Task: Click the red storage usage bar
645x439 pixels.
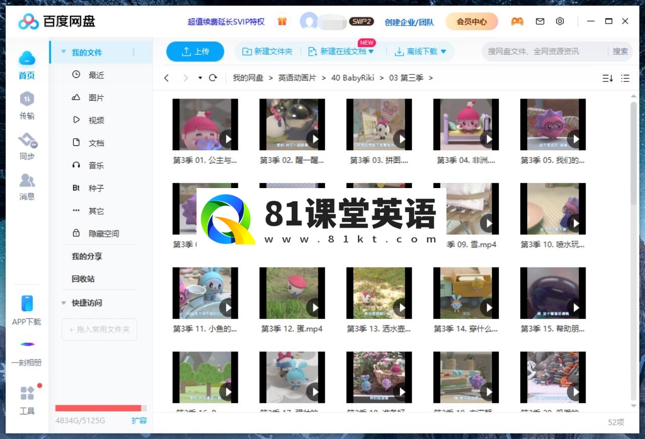Action: [98, 408]
